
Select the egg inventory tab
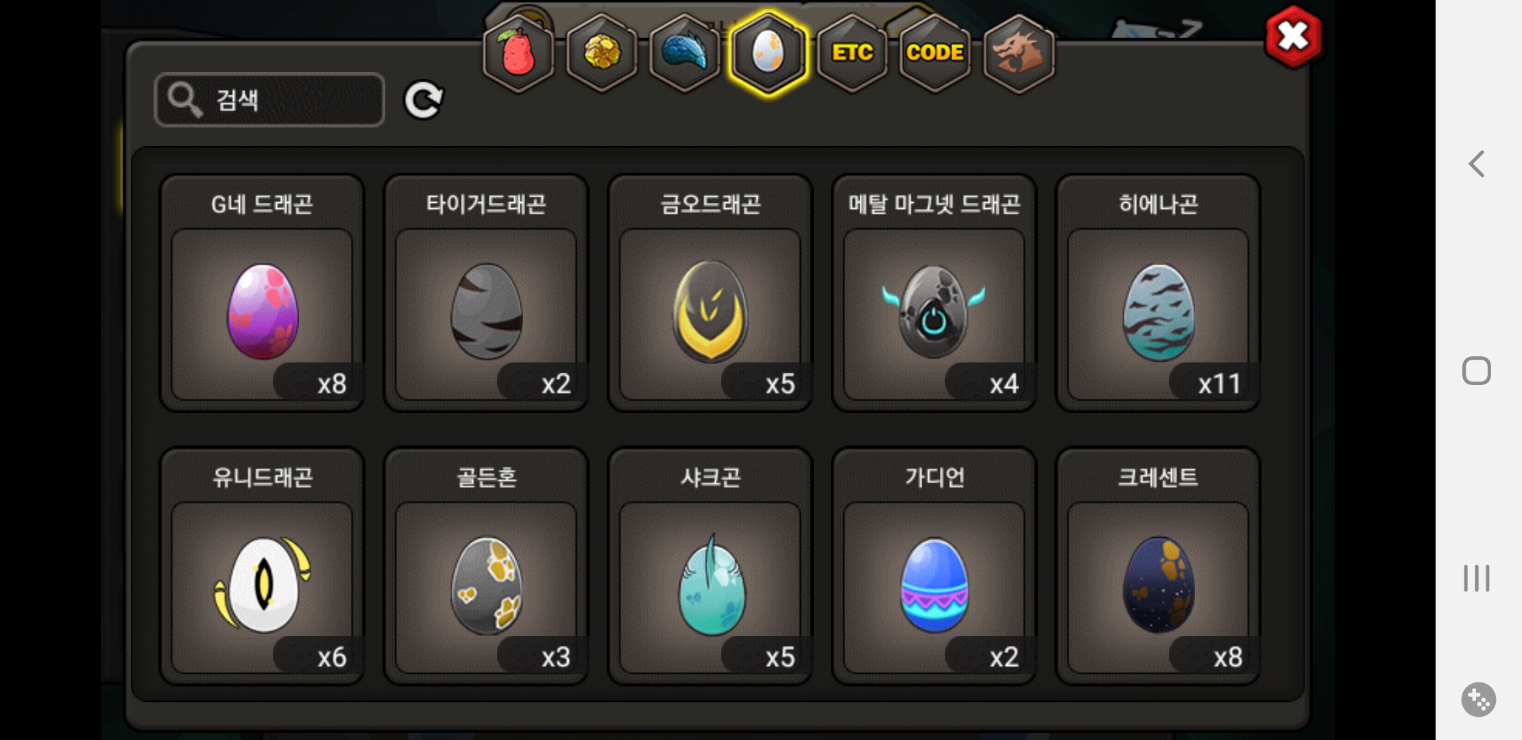coord(768,53)
